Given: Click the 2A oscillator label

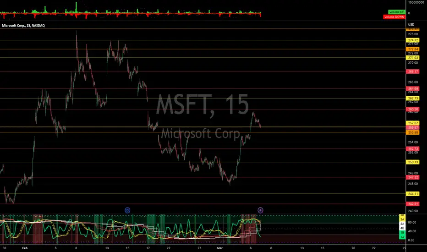Looking at the screenshot, I should [x=402, y=219].
